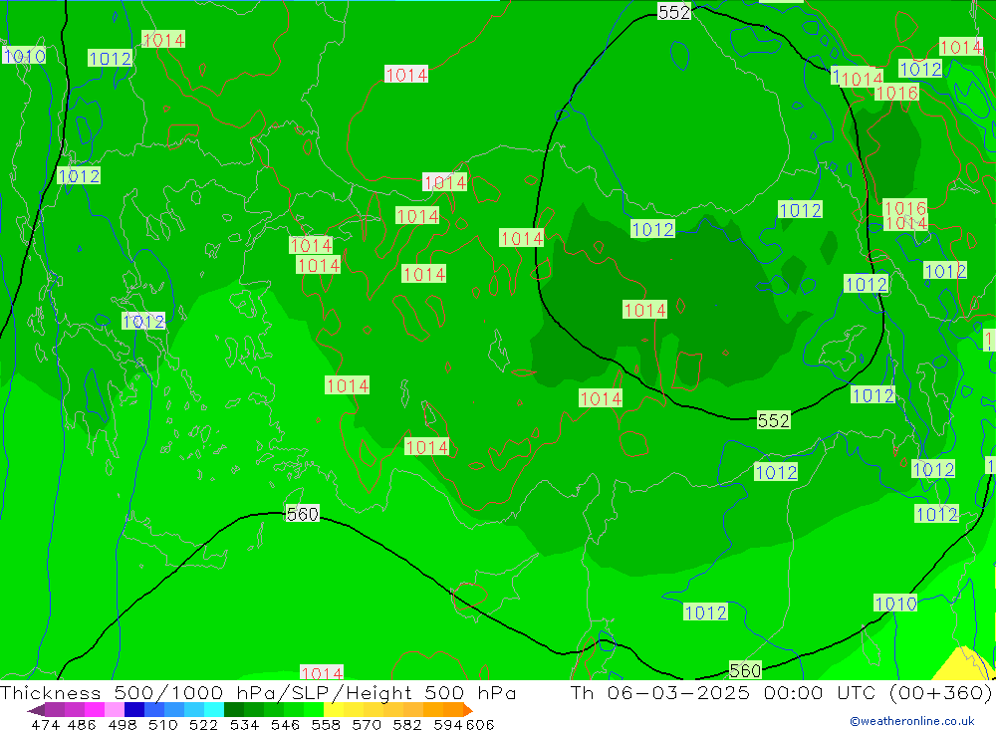Click the 560 label above the Cyprus area
The width and height of the screenshot is (996, 730).
(303, 513)
